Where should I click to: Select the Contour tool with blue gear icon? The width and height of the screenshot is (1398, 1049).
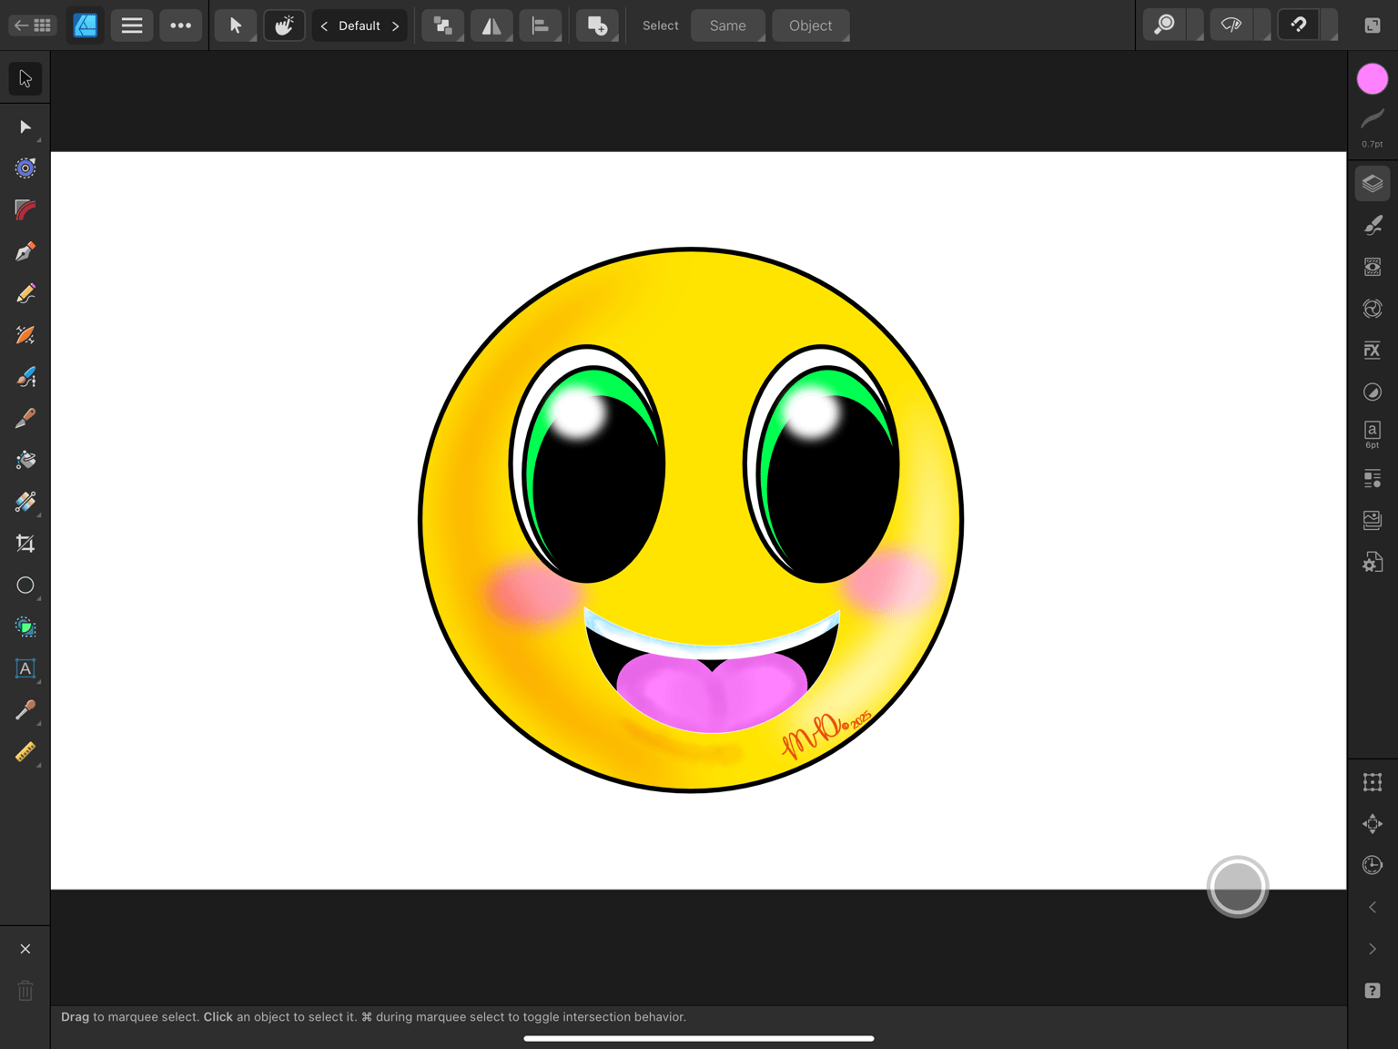(x=25, y=168)
